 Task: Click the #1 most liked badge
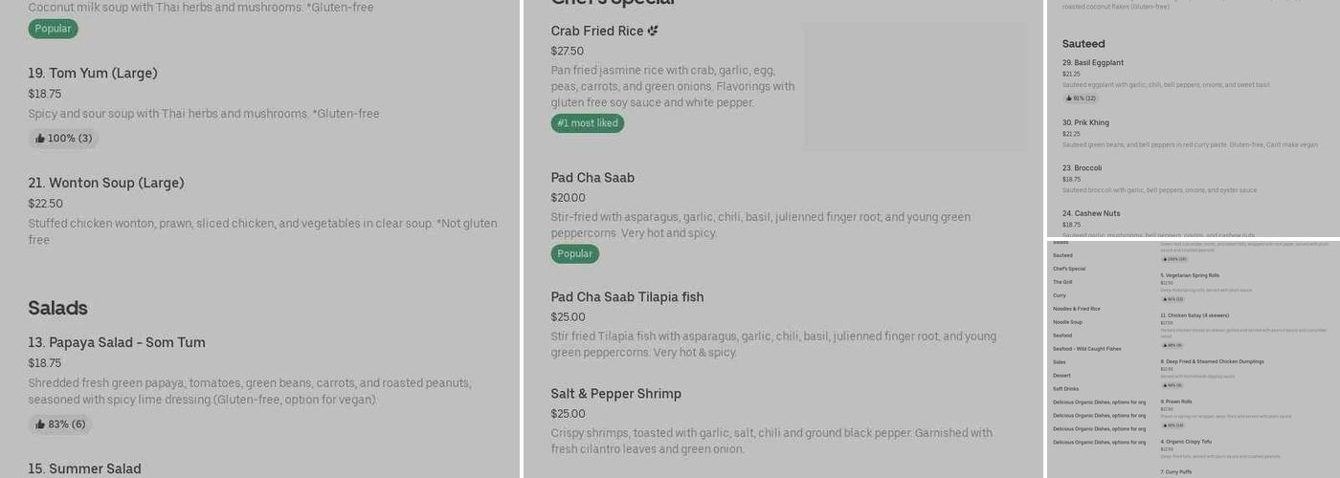coord(587,123)
